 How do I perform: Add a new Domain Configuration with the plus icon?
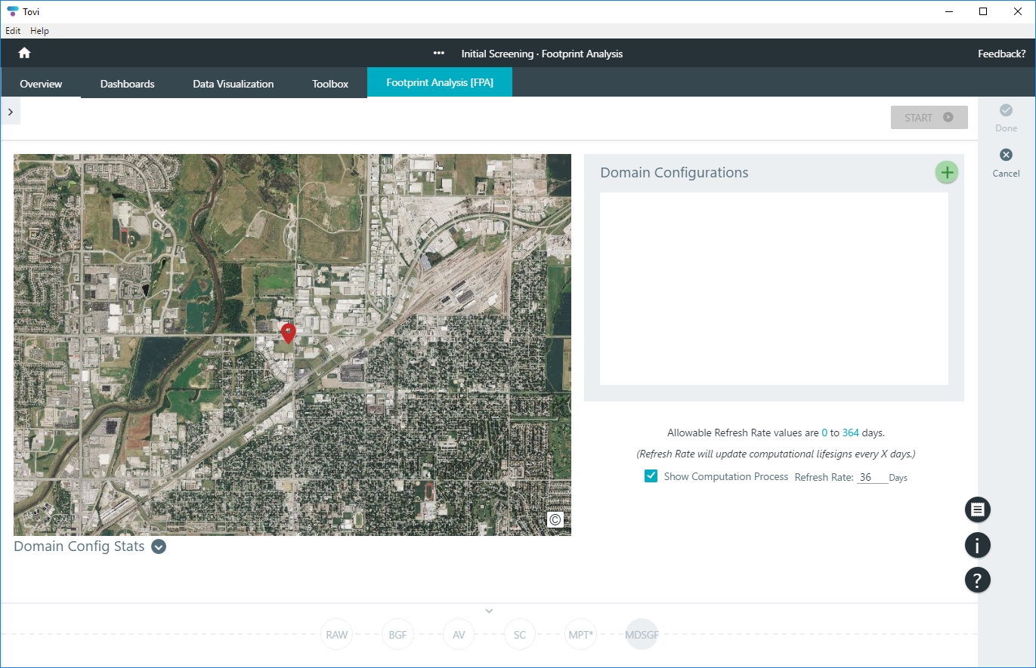tap(946, 172)
